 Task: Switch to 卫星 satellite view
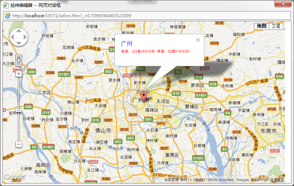click(x=276, y=26)
